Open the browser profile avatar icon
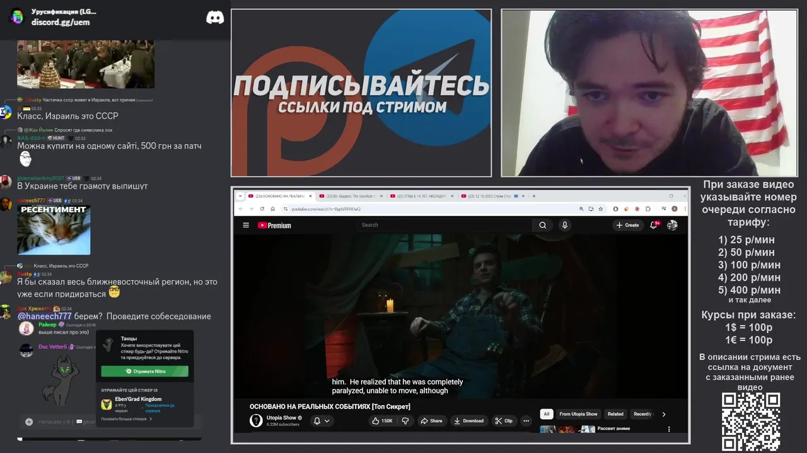This screenshot has width=807, height=453. (675, 209)
